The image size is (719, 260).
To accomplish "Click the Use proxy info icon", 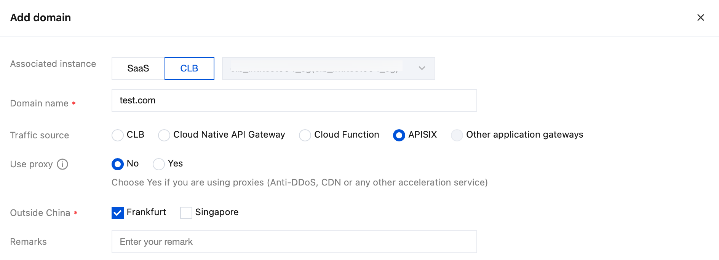I will click(62, 164).
